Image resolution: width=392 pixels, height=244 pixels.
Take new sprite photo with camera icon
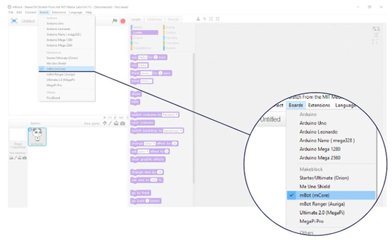point(122,123)
